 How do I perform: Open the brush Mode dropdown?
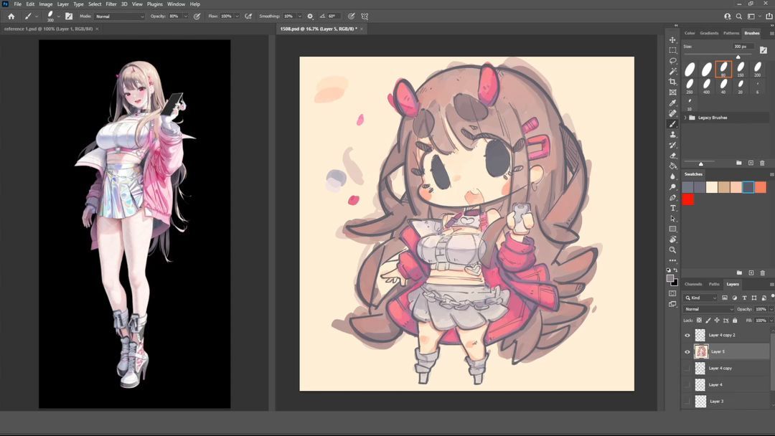pyautogui.click(x=120, y=16)
